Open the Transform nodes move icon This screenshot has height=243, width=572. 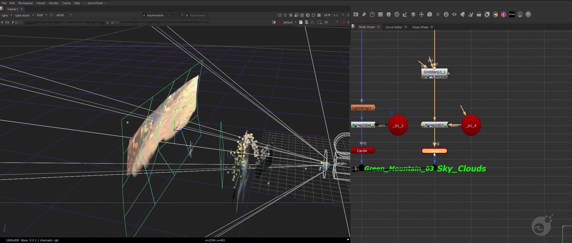[x=421, y=15]
